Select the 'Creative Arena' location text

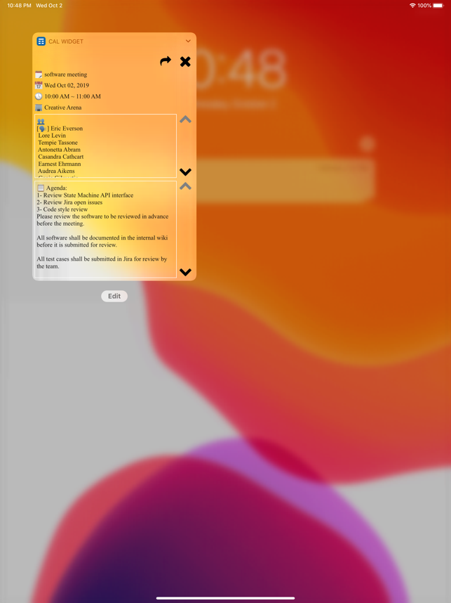coord(63,108)
